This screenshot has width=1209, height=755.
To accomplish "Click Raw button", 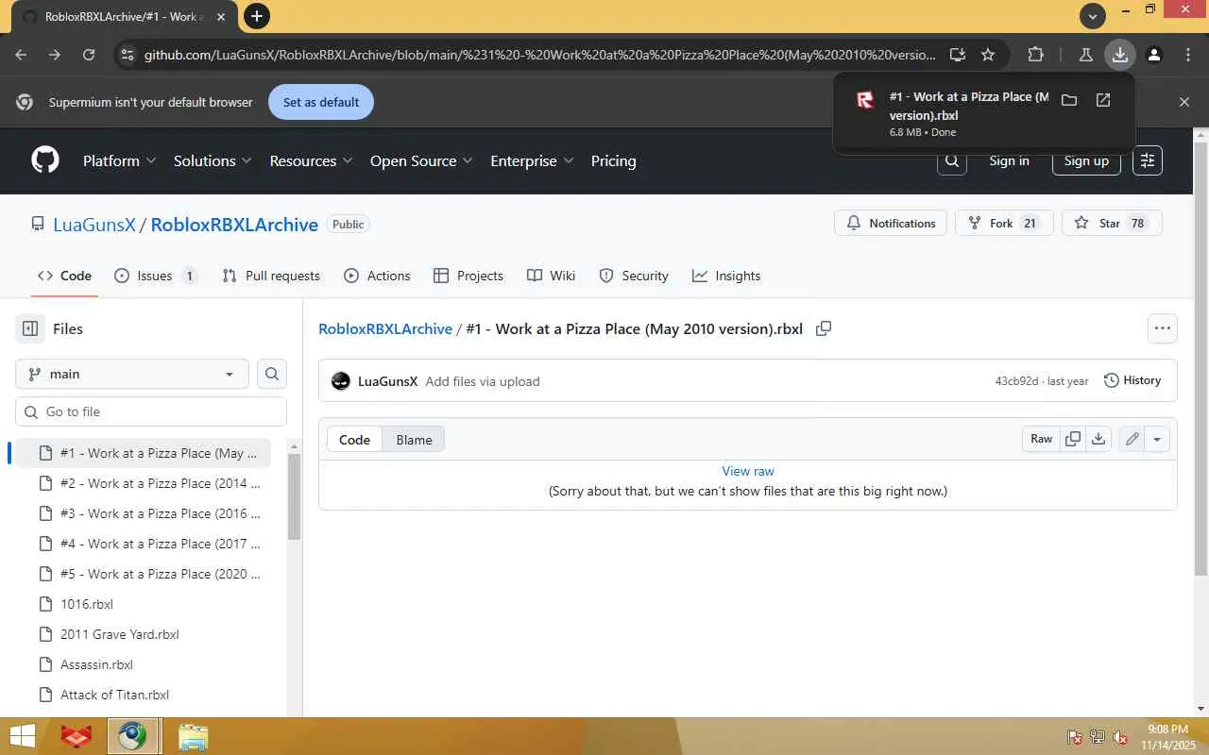I will pos(1041,439).
